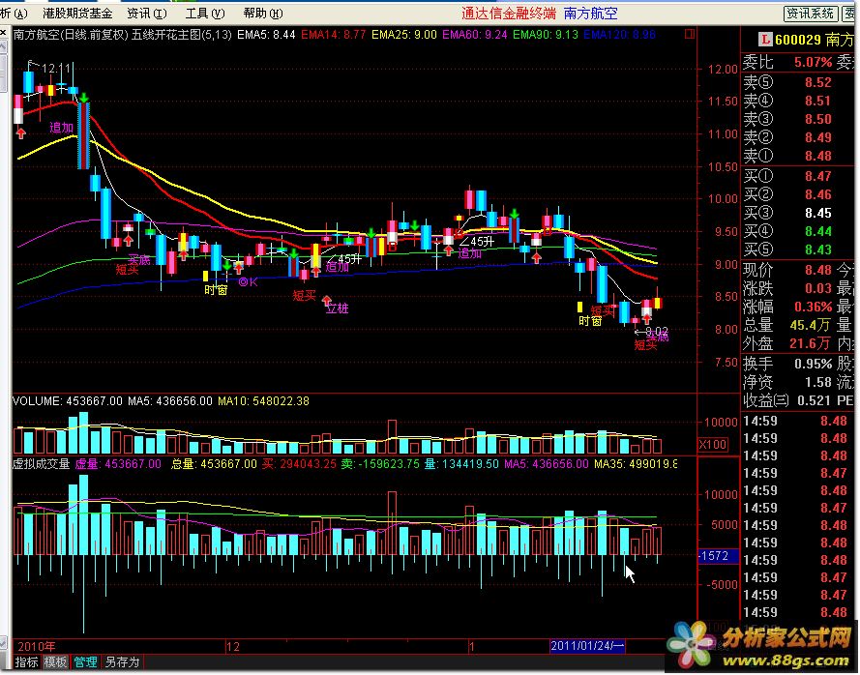Viewport: 860px width, 675px height.
Task: Click the 卖: -159623.75 value
Action: 380,464
